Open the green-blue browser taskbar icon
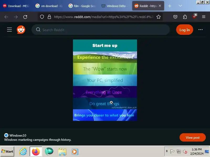The image size is (210, 157). 49,152
